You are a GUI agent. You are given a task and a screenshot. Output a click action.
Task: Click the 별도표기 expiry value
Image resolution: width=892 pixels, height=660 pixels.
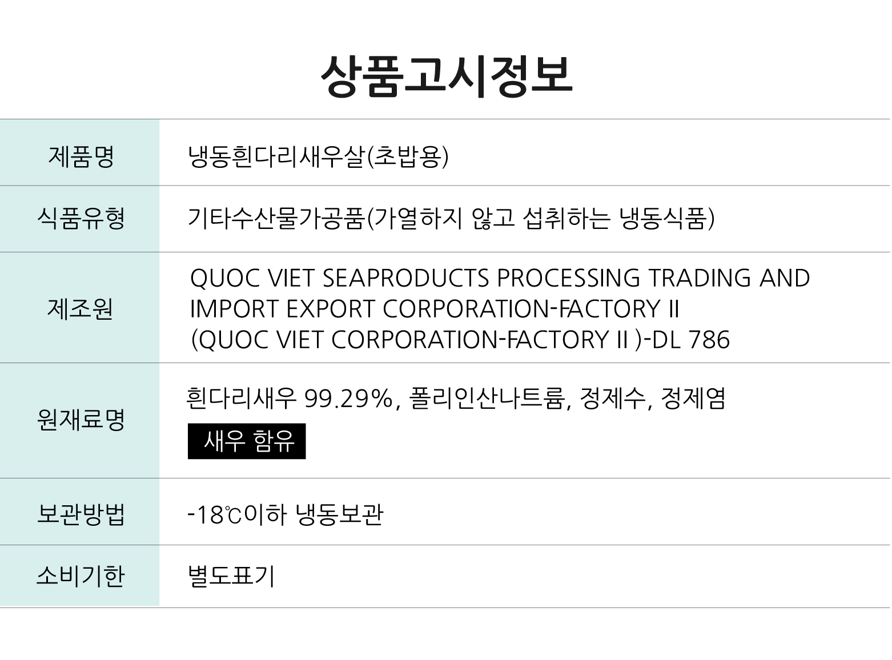click(231, 576)
